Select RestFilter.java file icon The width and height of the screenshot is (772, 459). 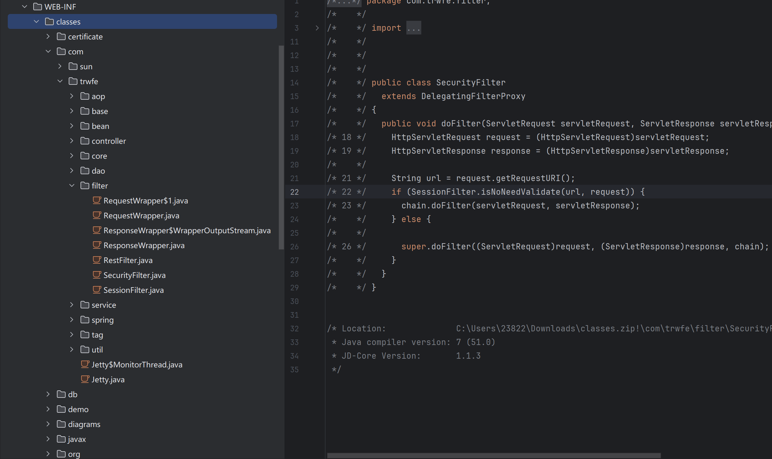click(x=97, y=260)
